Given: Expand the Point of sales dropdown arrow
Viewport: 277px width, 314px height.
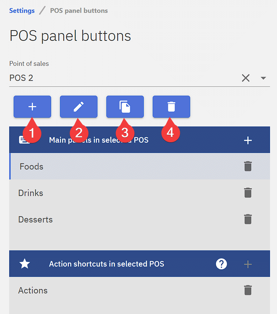Looking at the screenshot, I should coord(263,78).
